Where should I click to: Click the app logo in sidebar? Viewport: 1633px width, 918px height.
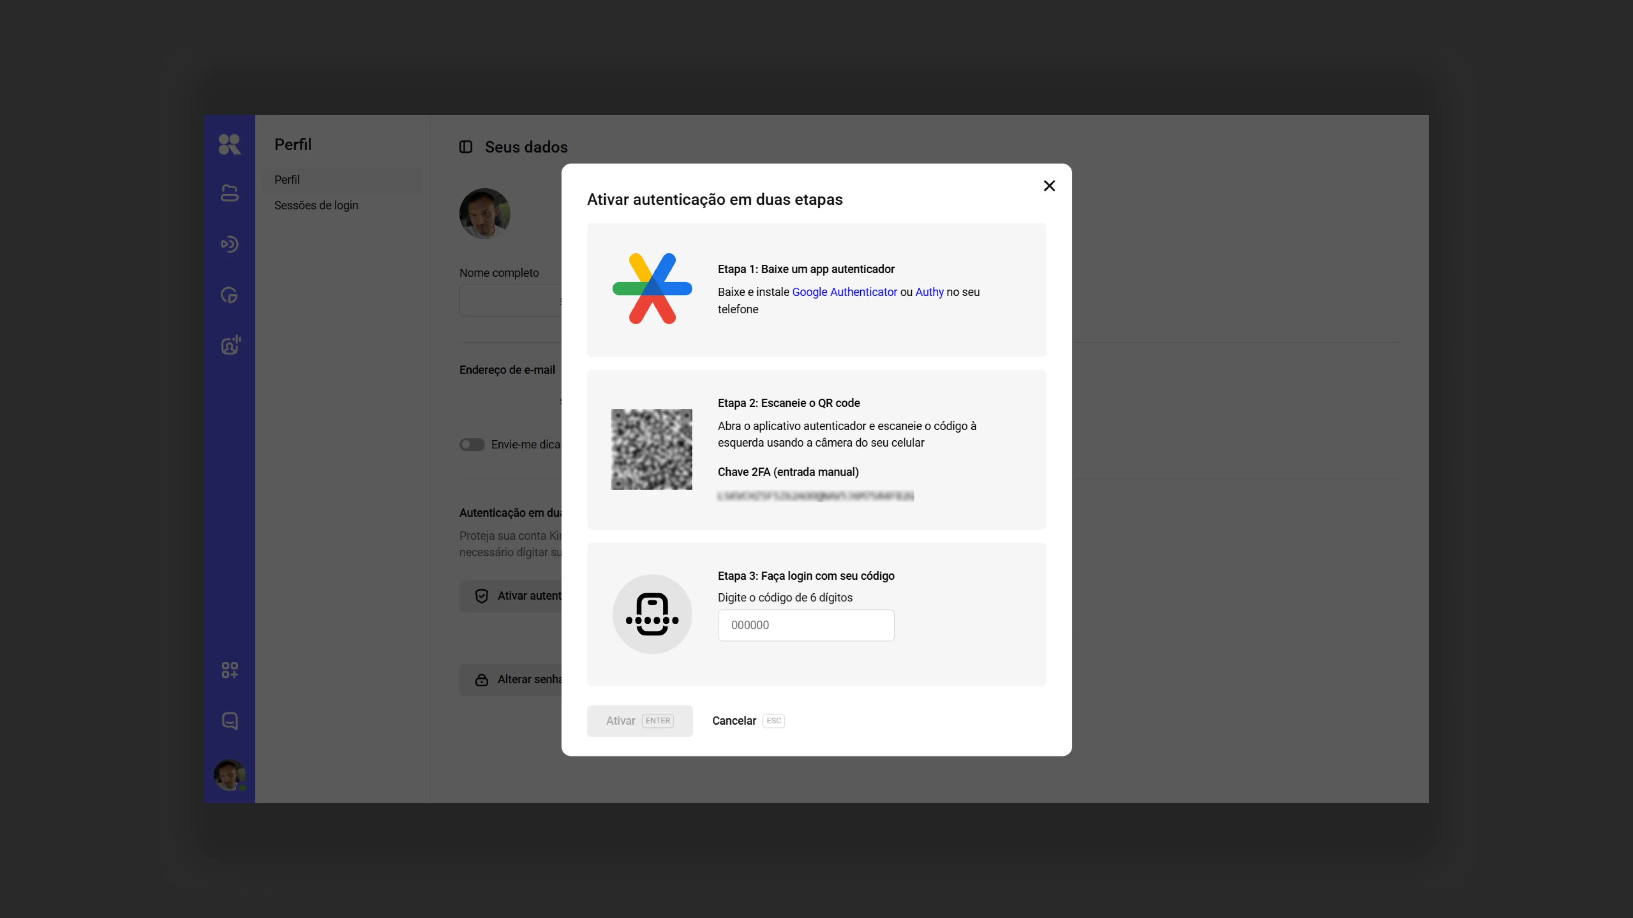pyautogui.click(x=230, y=144)
